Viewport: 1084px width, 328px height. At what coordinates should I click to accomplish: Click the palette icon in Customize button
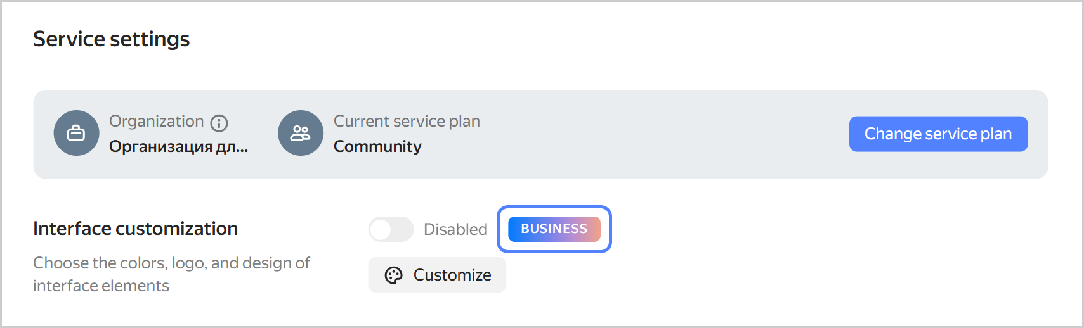[394, 275]
